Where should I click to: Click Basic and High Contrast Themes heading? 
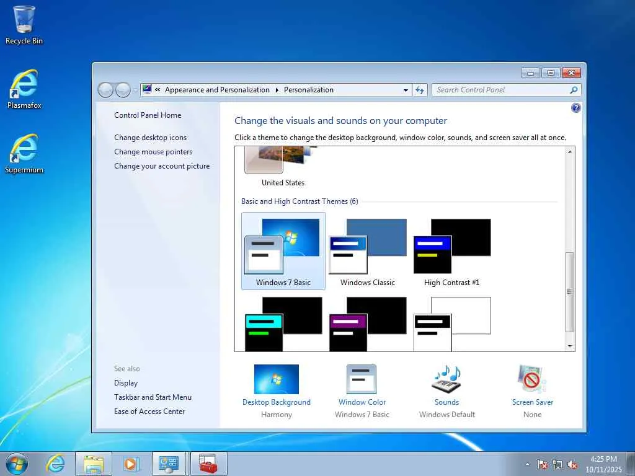[300, 201]
